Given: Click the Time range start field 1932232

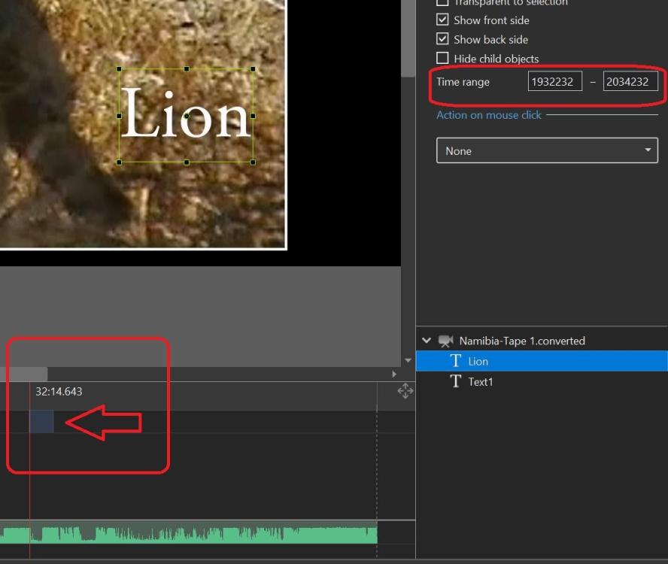Looking at the screenshot, I should pos(554,81).
